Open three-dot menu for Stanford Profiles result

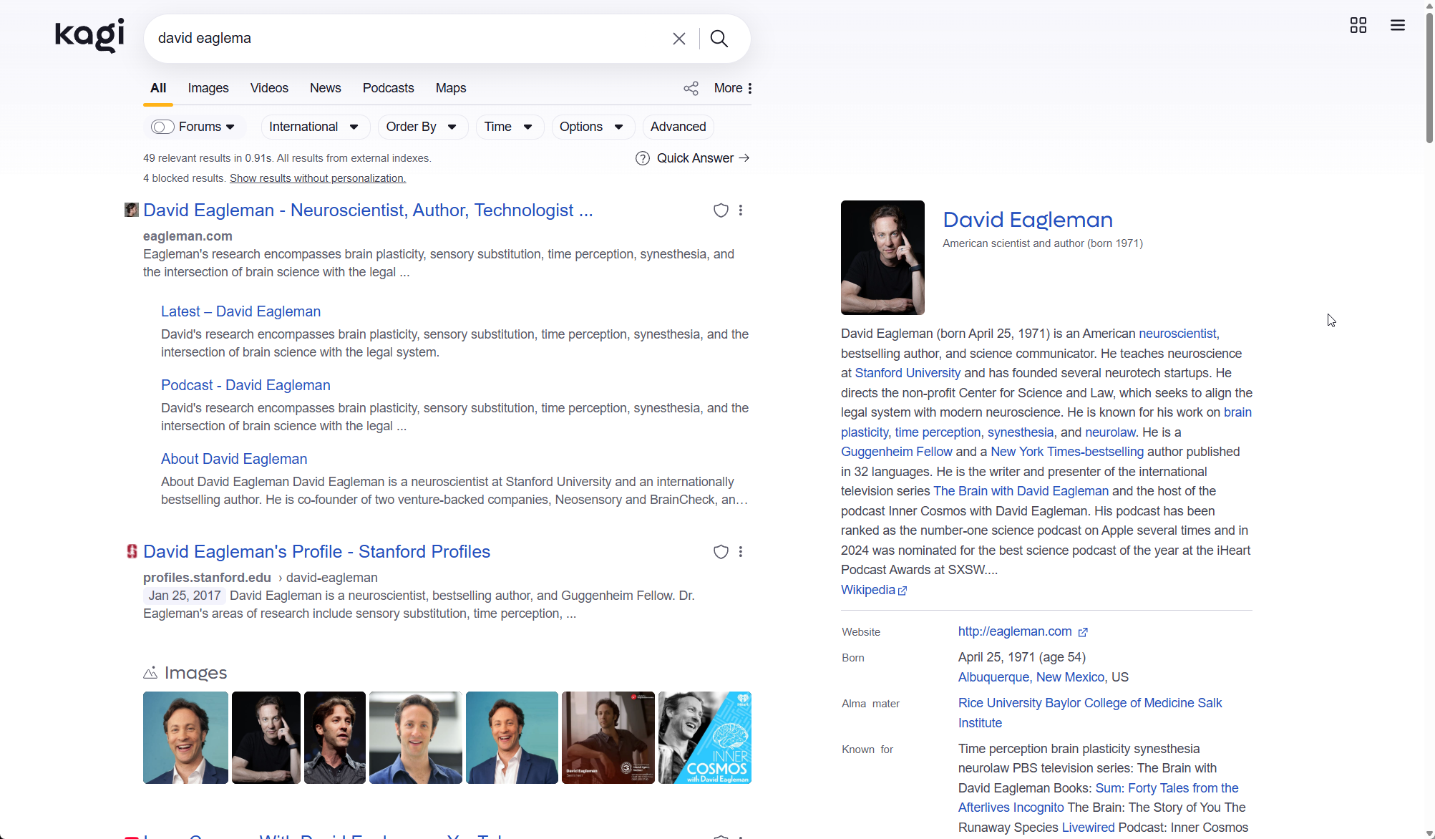tap(741, 552)
